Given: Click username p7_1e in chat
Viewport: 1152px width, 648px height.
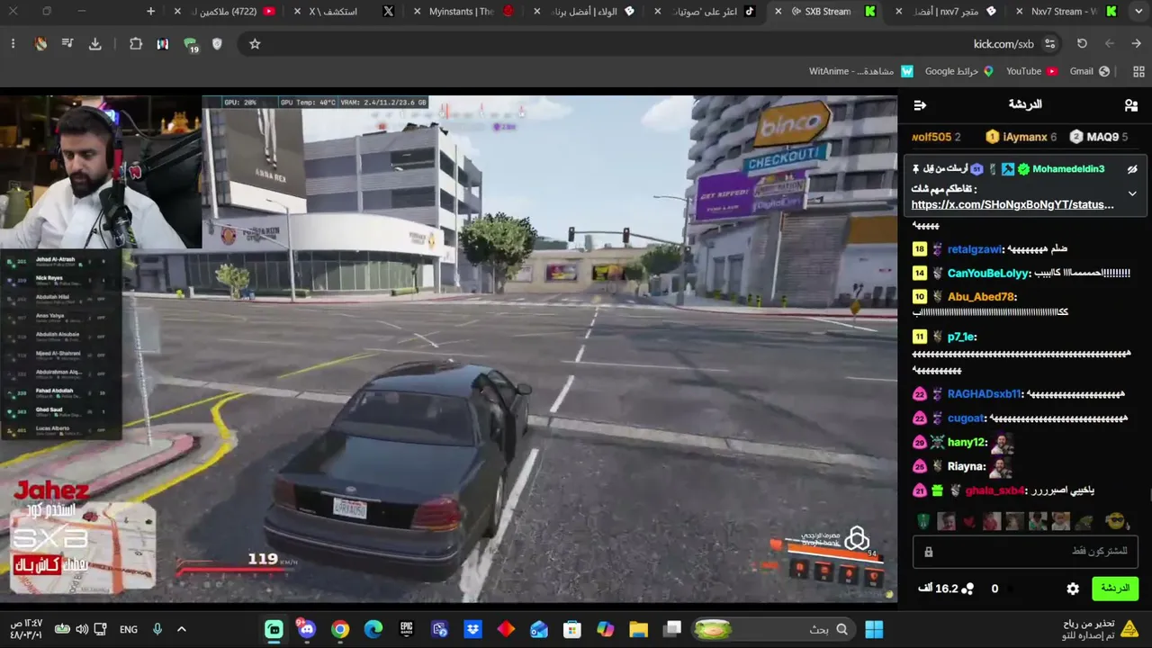Looking at the screenshot, I should point(961,337).
